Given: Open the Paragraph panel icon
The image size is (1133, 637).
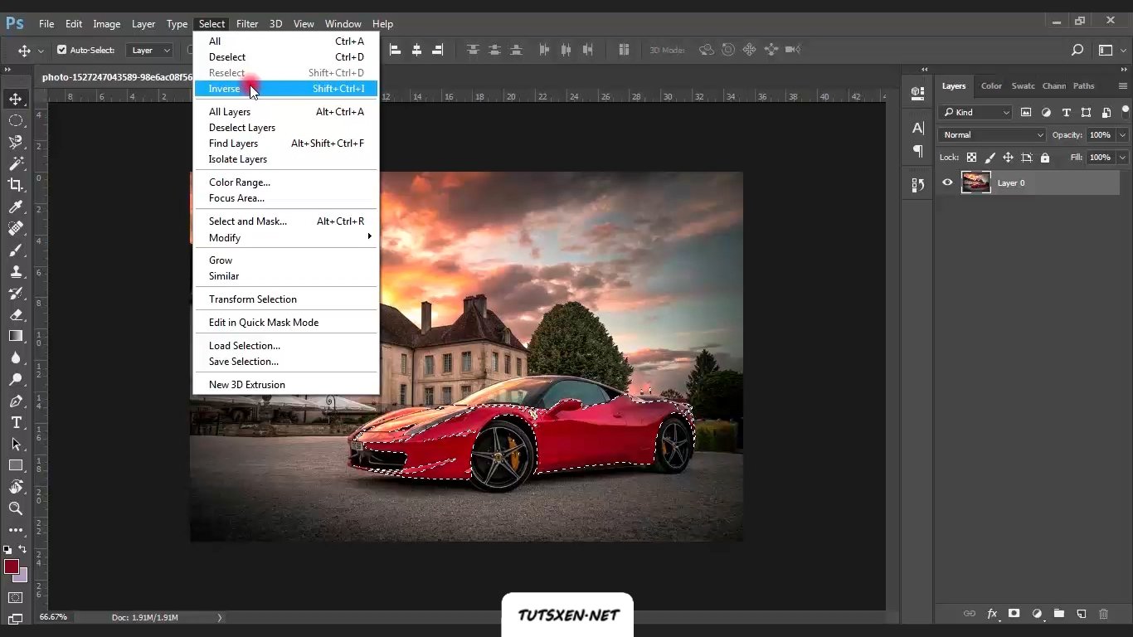Looking at the screenshot, I should (x=917, y=151).
